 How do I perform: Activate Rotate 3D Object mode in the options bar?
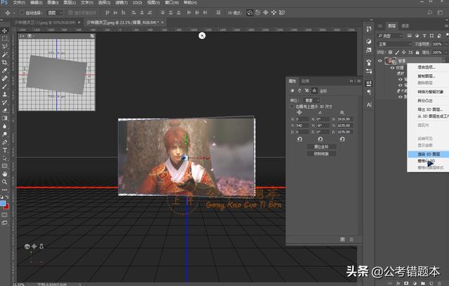tap(250, 13)
